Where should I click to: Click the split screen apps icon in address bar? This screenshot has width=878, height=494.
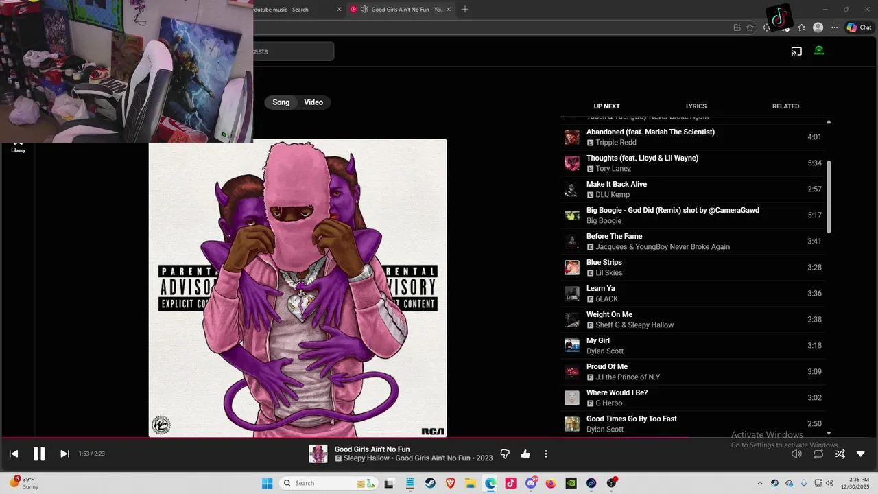(x=737, y=27)
